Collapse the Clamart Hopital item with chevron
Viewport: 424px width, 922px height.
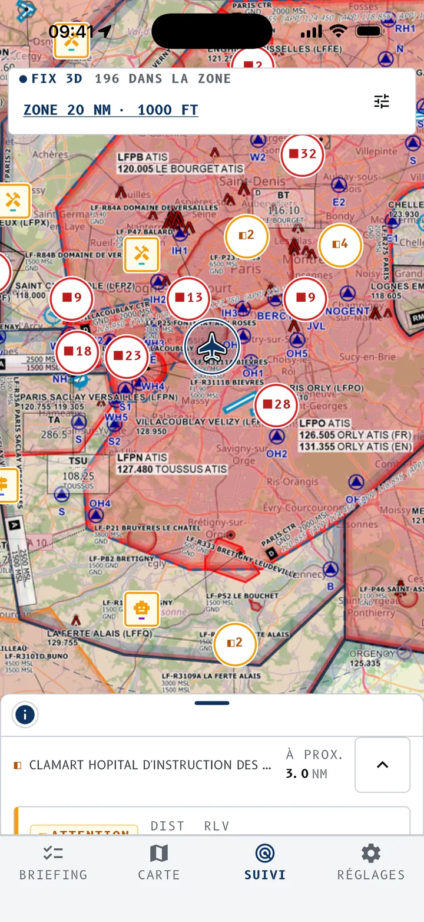pos(382,765)
